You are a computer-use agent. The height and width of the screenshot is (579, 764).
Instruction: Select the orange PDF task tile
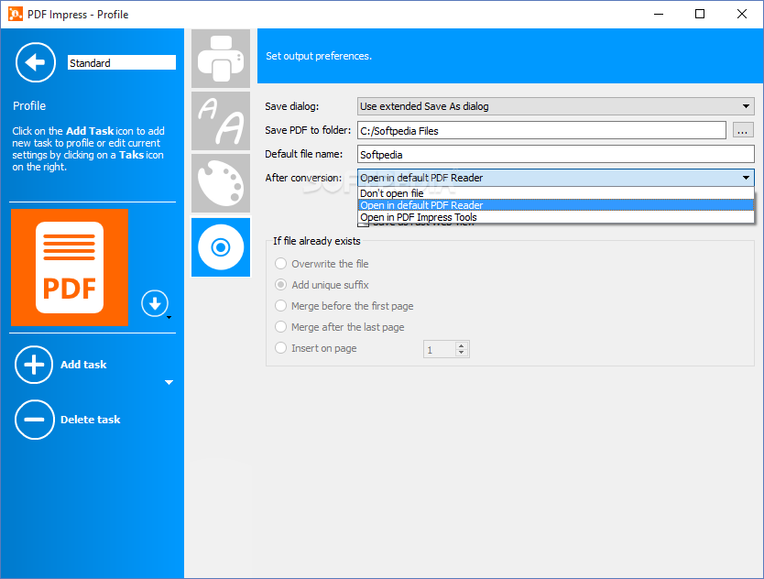[x=70, y=268]
